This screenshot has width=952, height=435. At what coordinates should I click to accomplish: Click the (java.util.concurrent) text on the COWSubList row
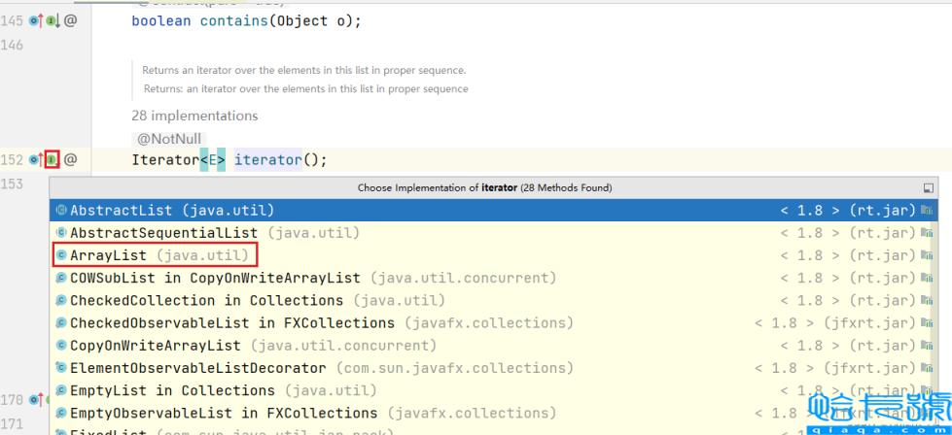pyautogui.click(x=464, y=278)
